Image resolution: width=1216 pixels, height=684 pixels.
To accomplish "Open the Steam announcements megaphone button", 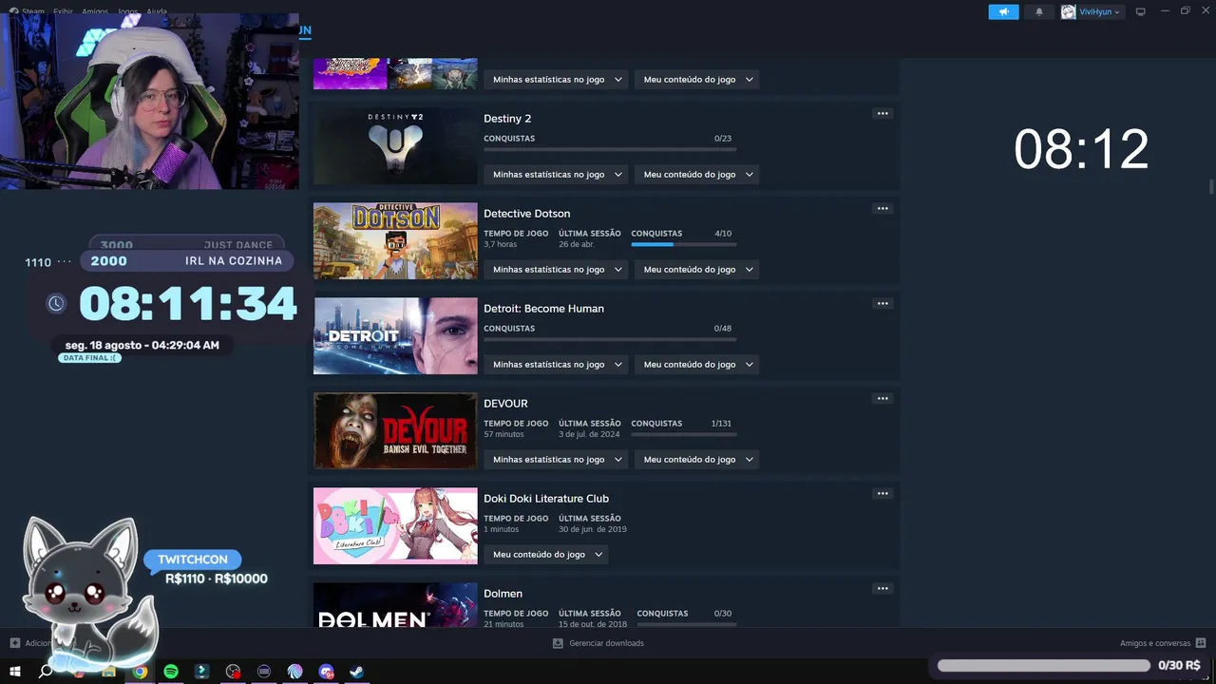I will 1003,12.
